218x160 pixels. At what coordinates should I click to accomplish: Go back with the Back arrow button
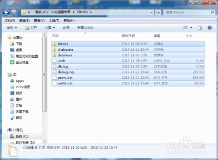6,12
